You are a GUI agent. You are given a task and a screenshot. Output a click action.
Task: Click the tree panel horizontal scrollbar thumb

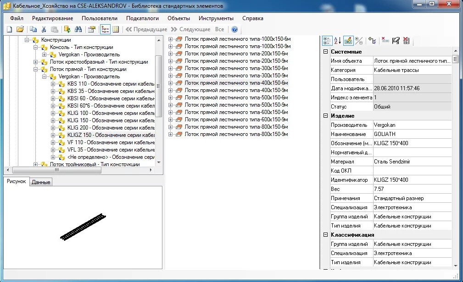[57, 170]
